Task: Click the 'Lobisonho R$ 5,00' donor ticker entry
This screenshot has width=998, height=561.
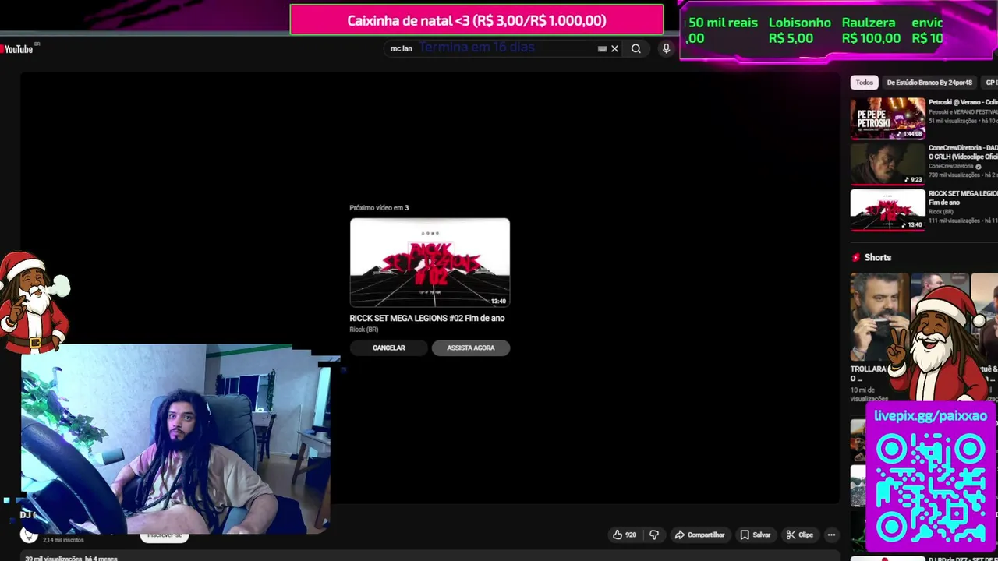Action: click(x=799, y=30)
